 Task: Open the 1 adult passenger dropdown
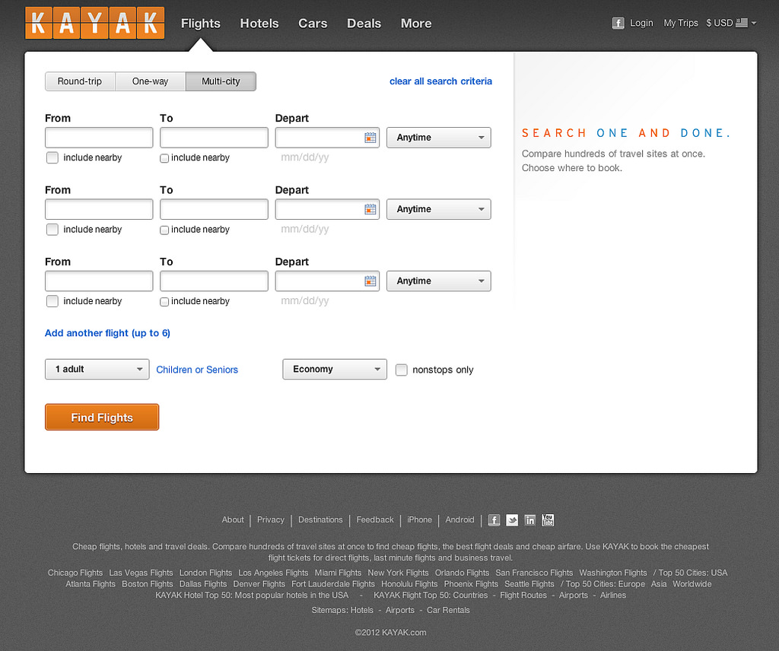(97, 369)
